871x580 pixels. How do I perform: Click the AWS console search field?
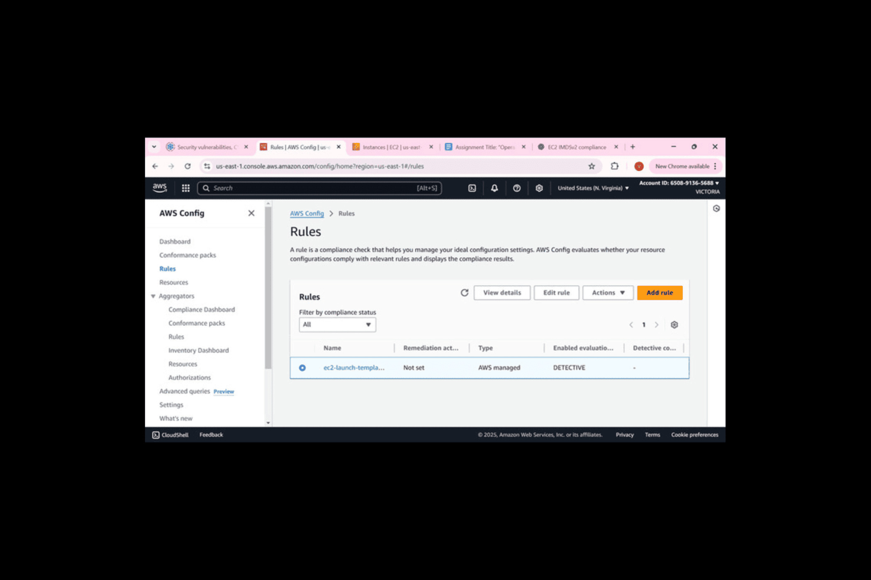319,188
